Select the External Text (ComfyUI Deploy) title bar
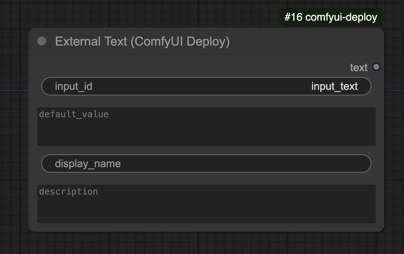The height and width of the screenshot is (254, 404). (142, 41)
